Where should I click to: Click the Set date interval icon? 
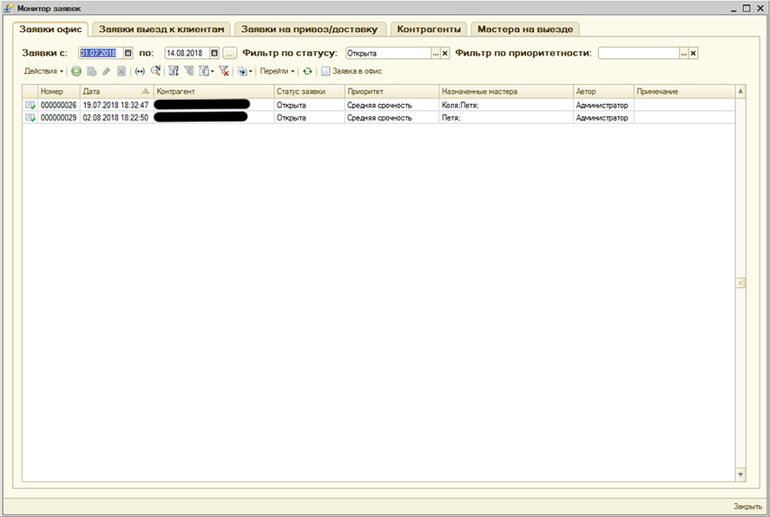[x=140, y=71]
